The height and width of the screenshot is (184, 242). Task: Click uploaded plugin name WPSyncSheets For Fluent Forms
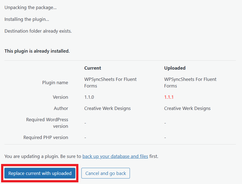pos(190,83)
